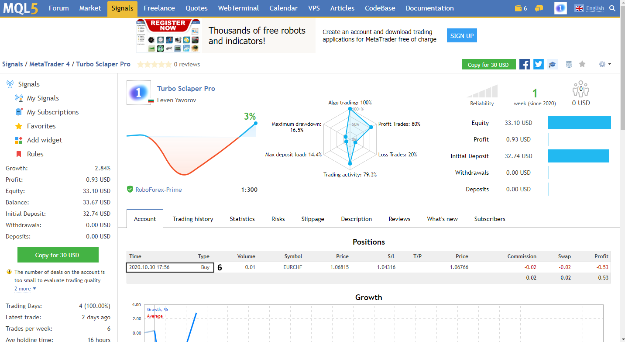Expand the '2 more' warnings link
Image resolution: width=625 pixels, height=342 pixels.
point(25,289)
